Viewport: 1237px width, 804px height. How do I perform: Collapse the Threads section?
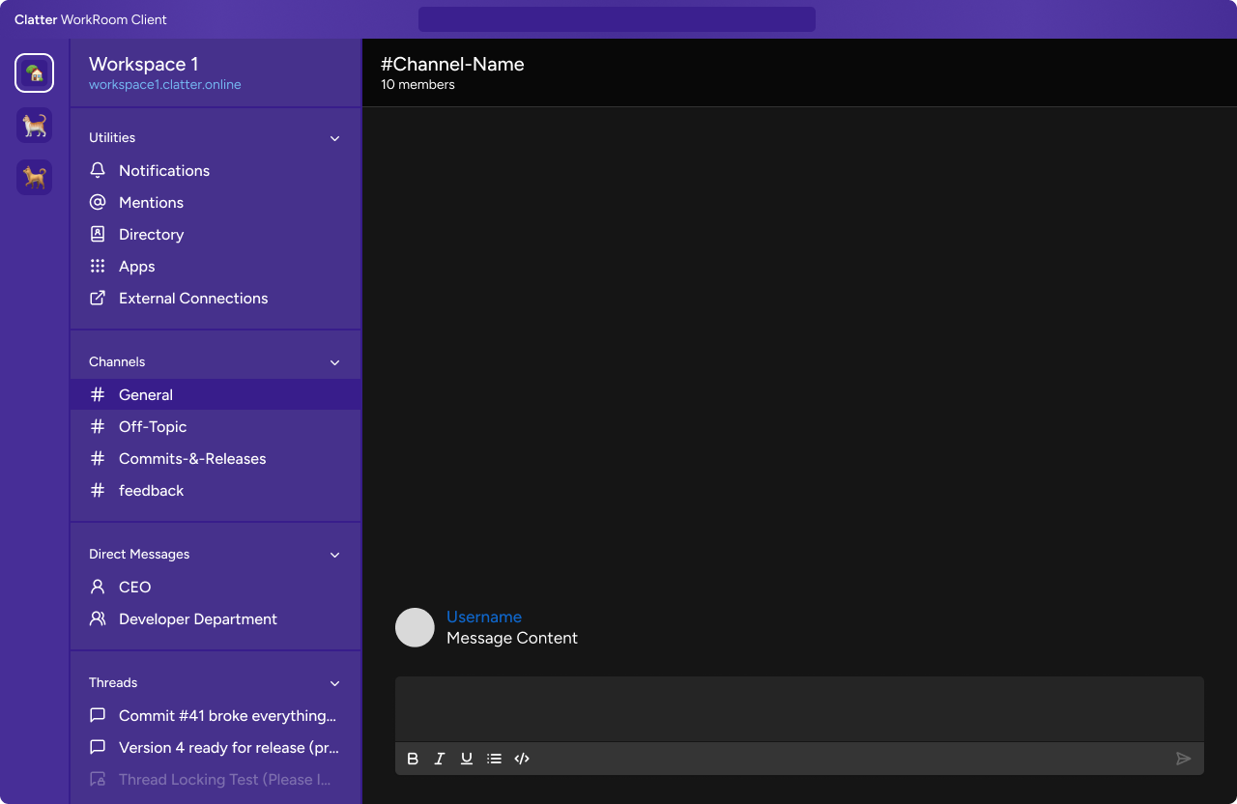(x=334, y=683)
